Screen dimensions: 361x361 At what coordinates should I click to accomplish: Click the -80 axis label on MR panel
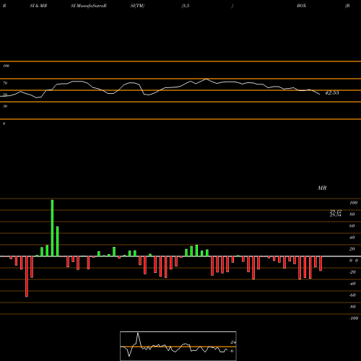[352, 307]
